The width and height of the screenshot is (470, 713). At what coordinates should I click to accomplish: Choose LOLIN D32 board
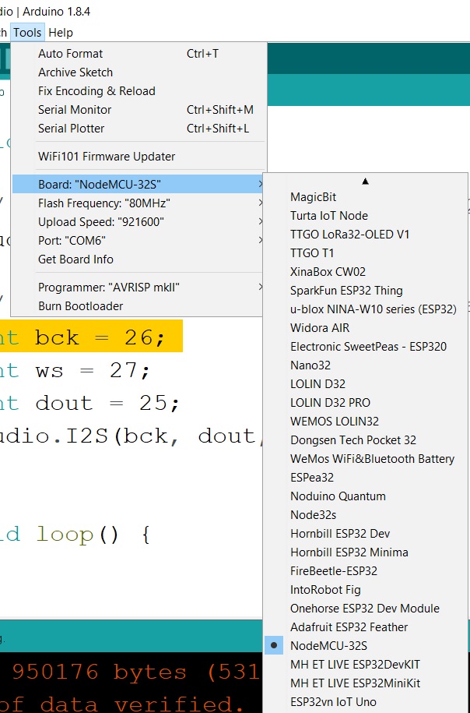point(365,384)
